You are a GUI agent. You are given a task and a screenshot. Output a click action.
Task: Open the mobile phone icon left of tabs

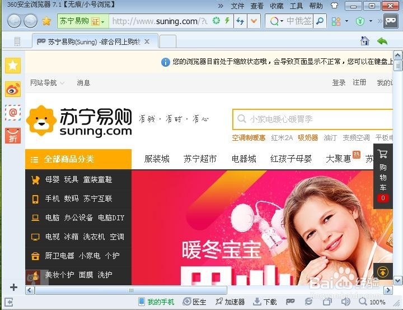(17, 41)
